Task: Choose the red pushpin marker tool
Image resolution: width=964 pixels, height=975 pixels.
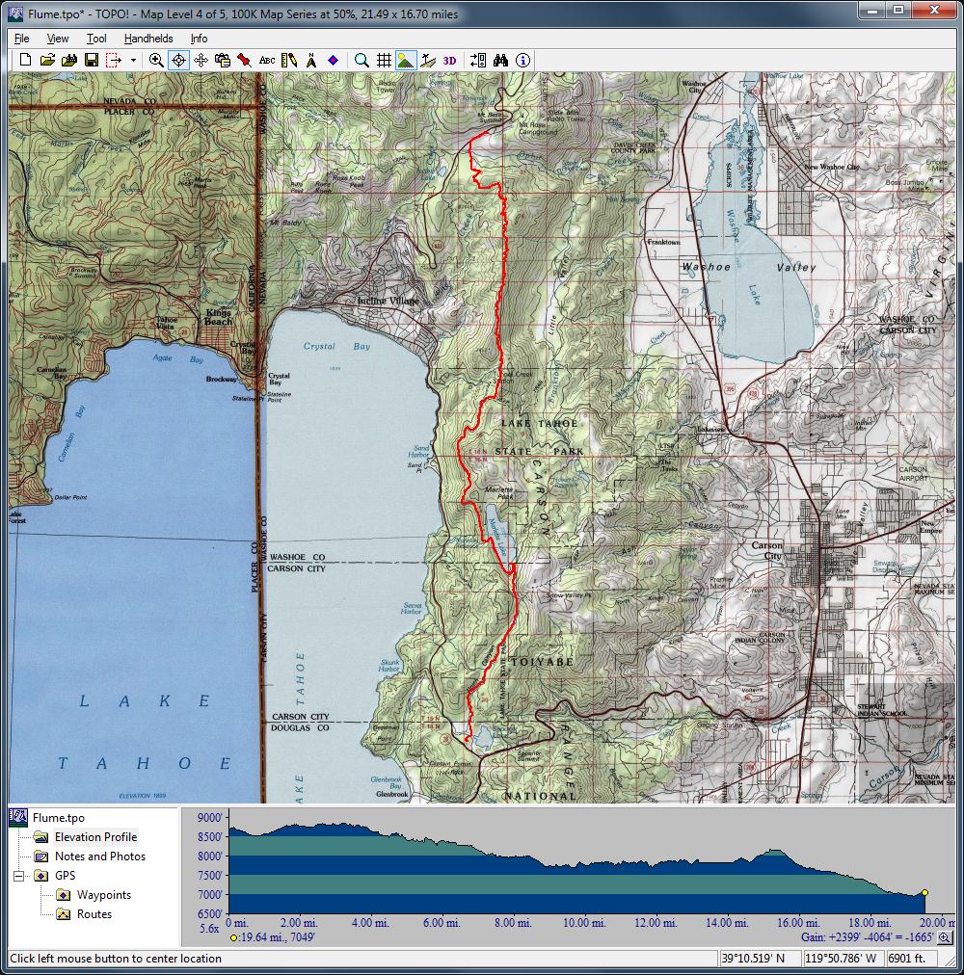Action: click(x=245, y=61)
